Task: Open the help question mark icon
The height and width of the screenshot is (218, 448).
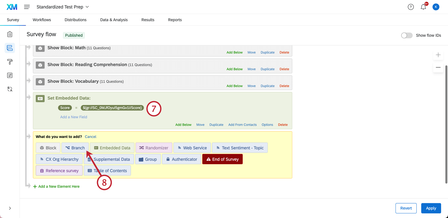Action: [411, 7]
